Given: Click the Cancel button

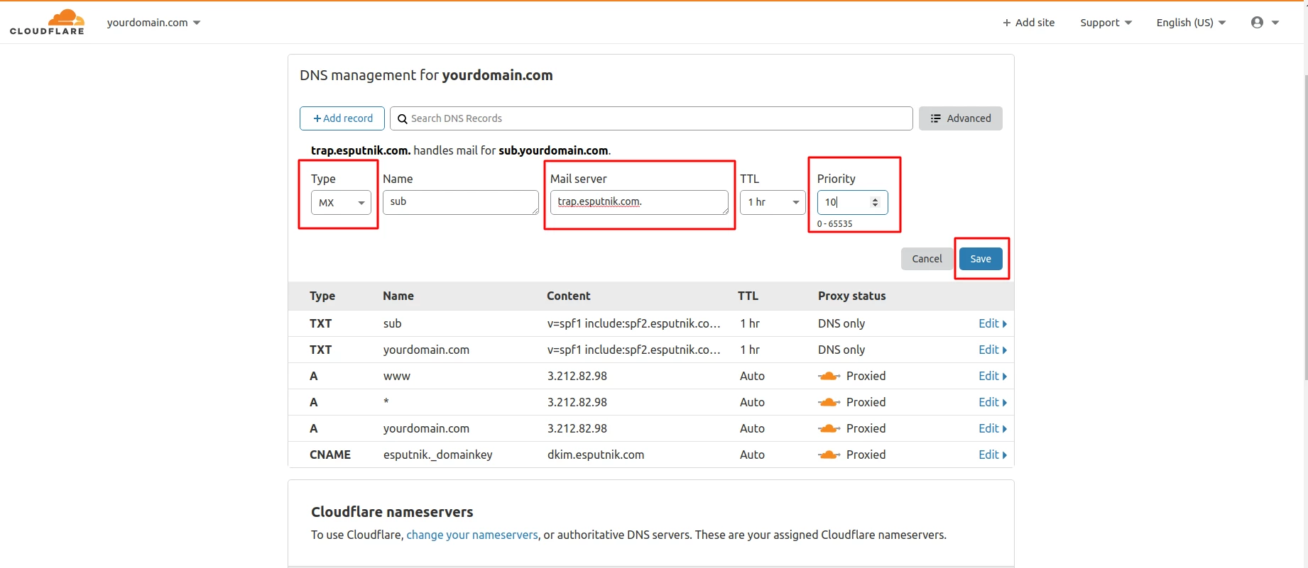Looking at the screenshot, I should (927, 259).
